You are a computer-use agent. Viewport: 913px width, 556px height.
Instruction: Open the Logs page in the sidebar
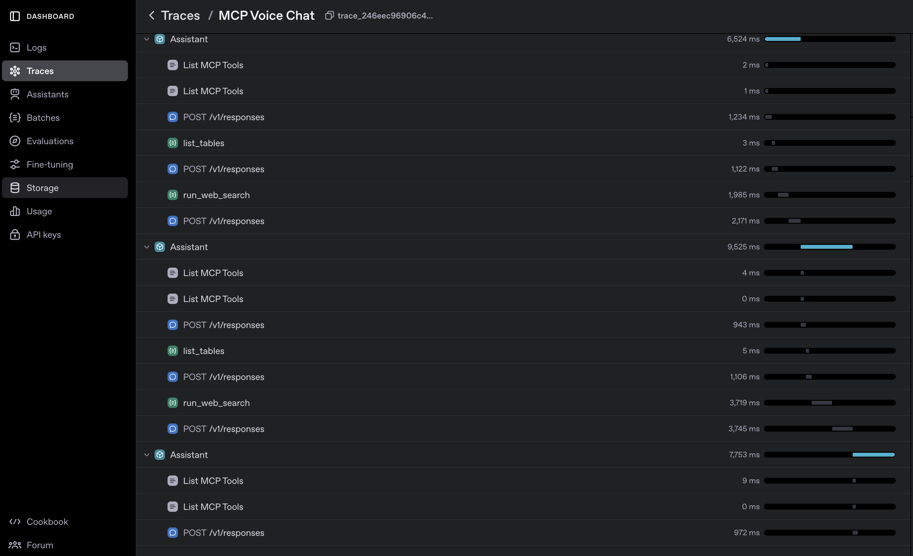coord(36,47)
